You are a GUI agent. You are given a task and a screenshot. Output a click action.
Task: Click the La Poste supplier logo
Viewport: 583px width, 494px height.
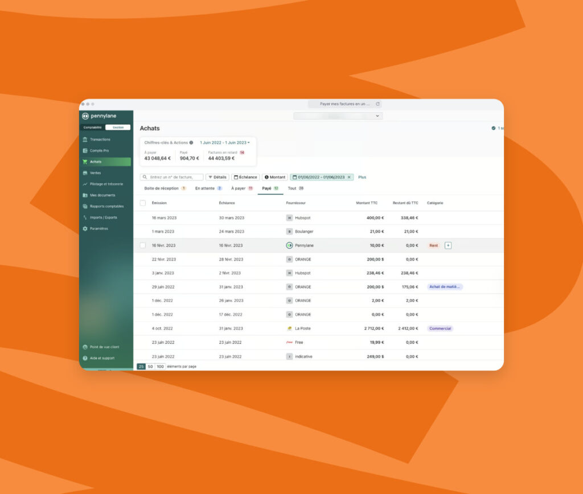click(289, 328)
